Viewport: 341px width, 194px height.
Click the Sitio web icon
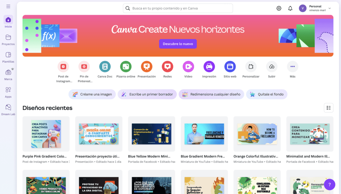click(x=230, y=67)
